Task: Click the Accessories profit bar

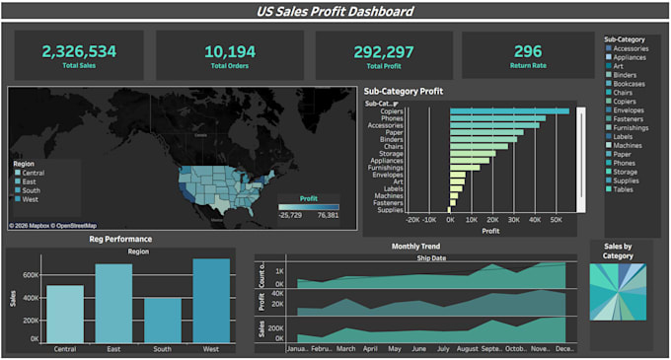Action: click(494, 125)
